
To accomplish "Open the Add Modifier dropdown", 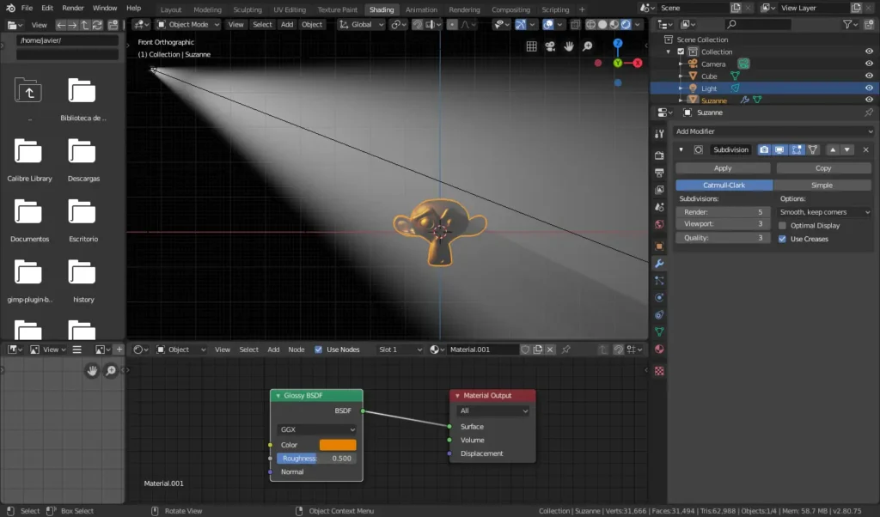I will pyautogui.click(x=773, y=131).
